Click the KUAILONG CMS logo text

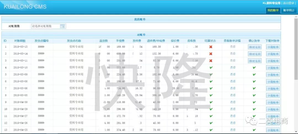click(x=25, y=7)
